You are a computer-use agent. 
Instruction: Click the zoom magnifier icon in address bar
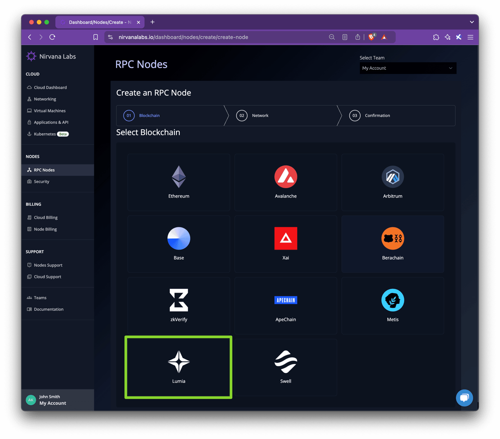[332, 37]
